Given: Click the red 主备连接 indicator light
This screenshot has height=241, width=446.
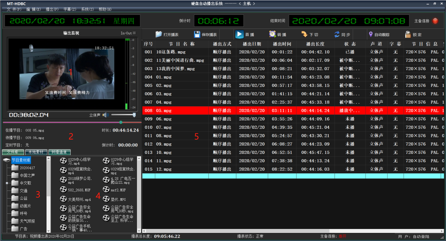Looking at the screenshot, I should click(x=435, y=21).
